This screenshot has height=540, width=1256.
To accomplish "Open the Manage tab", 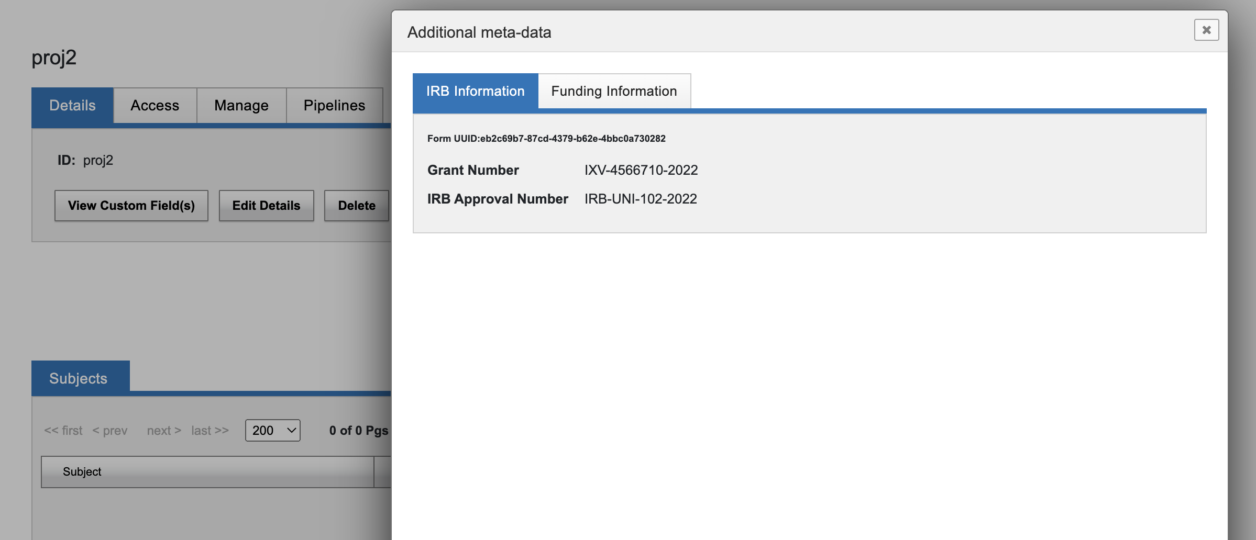I will [241, 106].
